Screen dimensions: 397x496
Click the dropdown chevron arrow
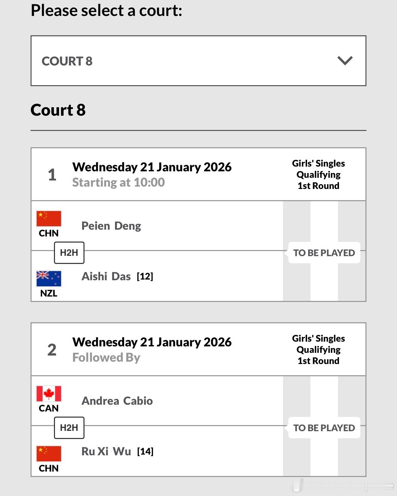point(345,61)
